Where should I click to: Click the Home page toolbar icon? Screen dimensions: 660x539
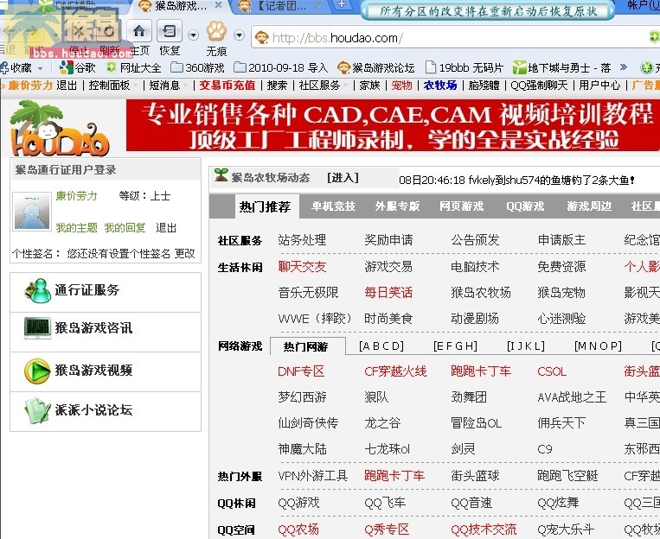click(x=139, y=31)
